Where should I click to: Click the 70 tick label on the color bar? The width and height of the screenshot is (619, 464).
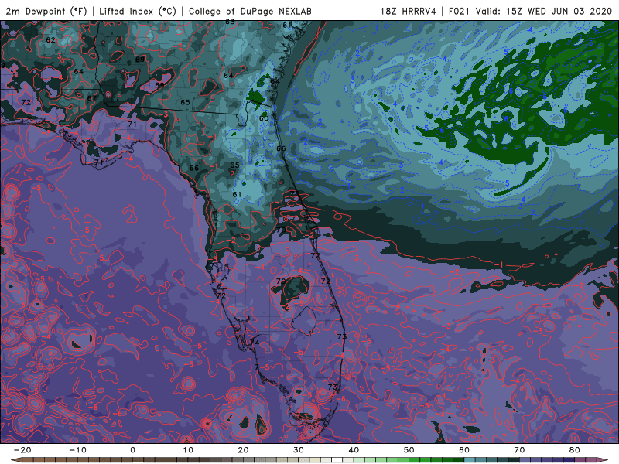click(x=519, y=450)
